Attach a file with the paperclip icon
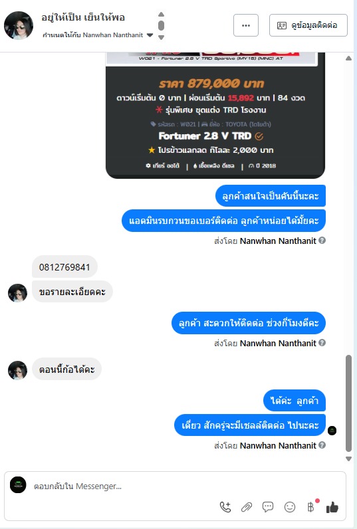Image resolution: width=357 pixels, height=529 pixels. pyautogui.click(x=247, y=506)
